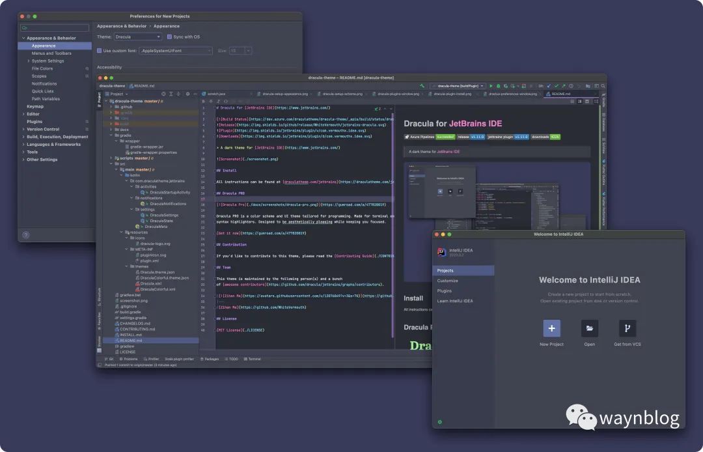The height and width of the screenshot is (452, 703).
Task: Expand the docs folder in project tree
Action: tap(111, 130)
